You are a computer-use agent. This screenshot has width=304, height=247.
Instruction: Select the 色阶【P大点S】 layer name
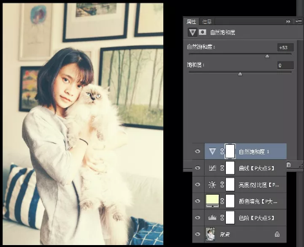tap(256, 218)
